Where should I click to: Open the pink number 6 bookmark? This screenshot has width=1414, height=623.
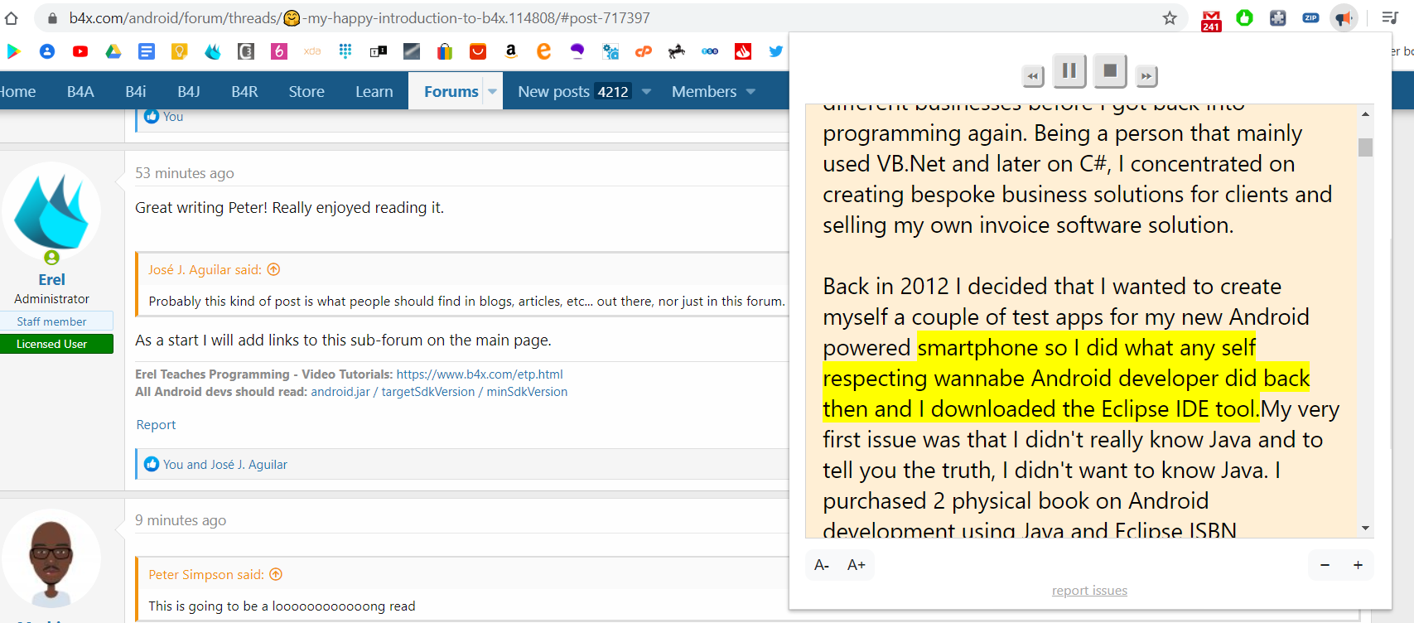pyautogui.click(x=279, y=51)
